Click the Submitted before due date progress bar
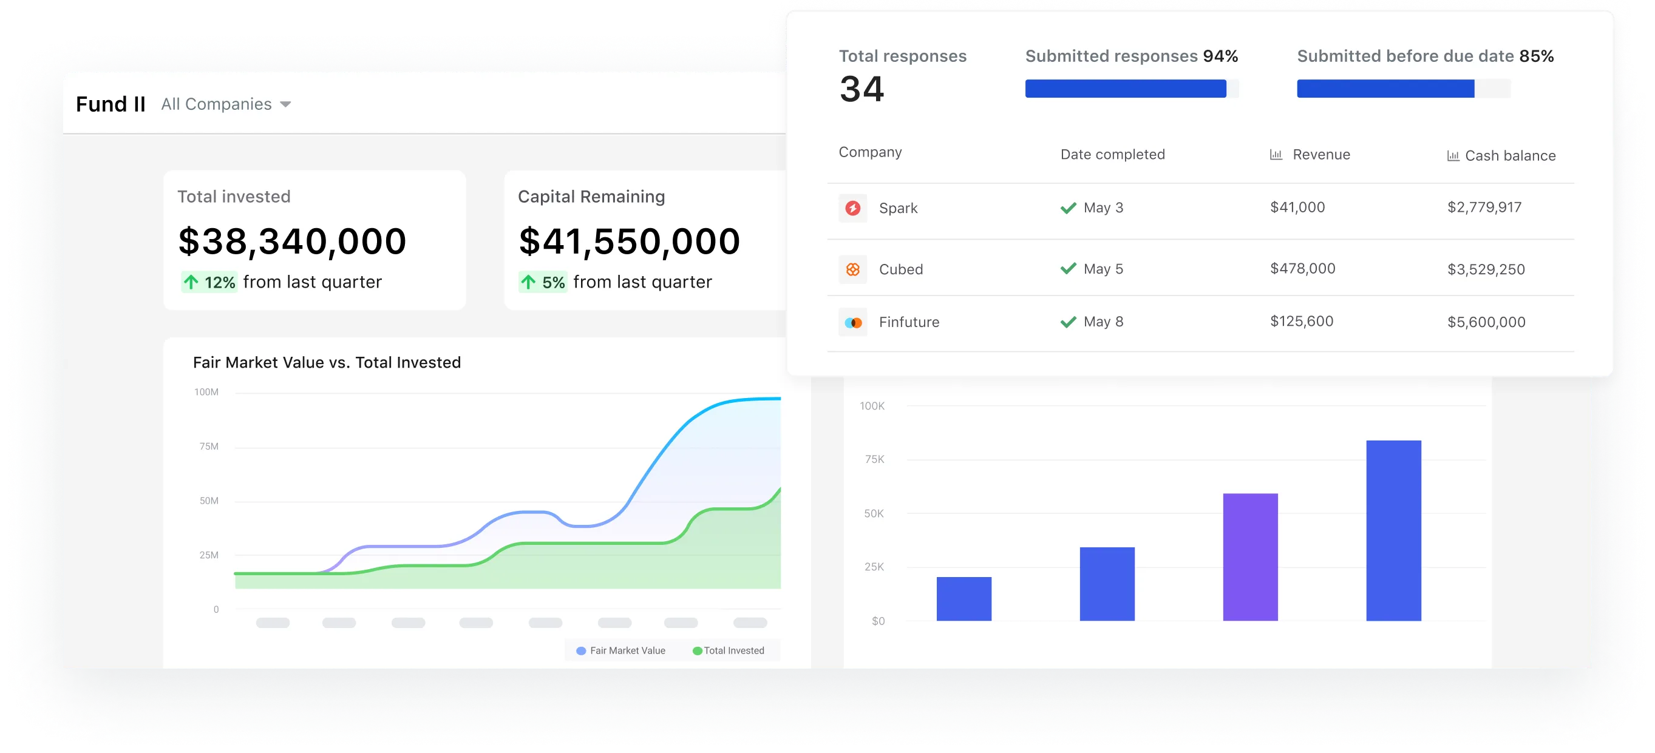1655x753 pixels. click(x=1403, y=89)
